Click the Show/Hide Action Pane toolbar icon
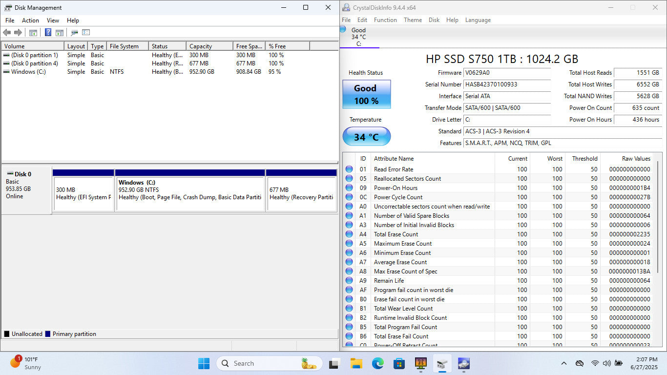The height and width of the screenshot is (375, 667). pyautogui.click(x=59, y=33)
